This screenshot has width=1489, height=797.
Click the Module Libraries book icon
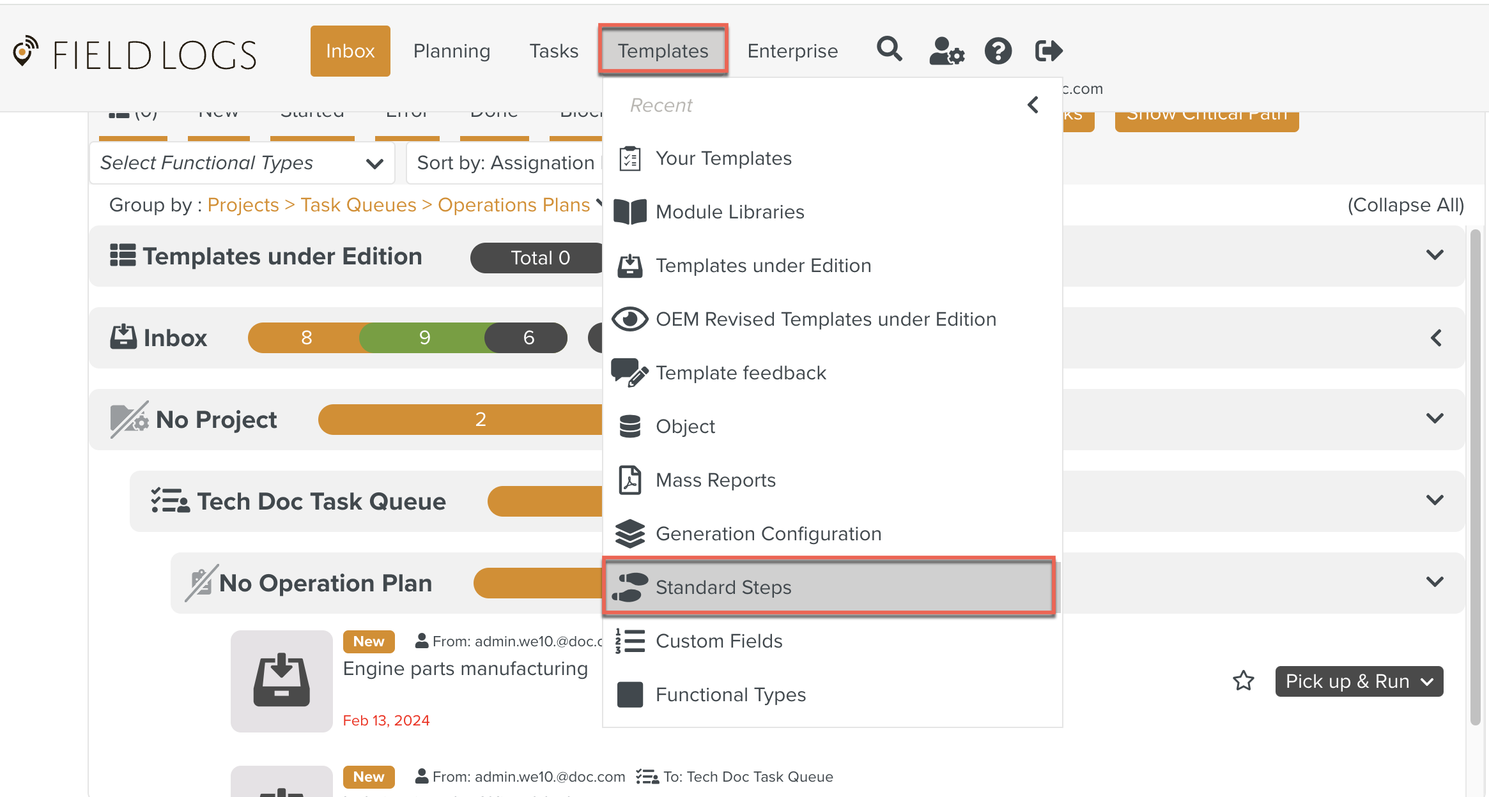(629, 212)
